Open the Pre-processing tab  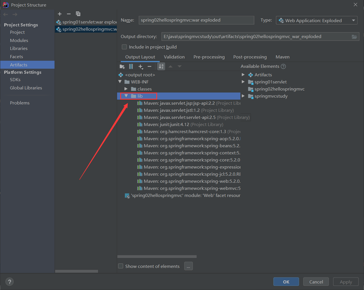(x=209, y=57)
